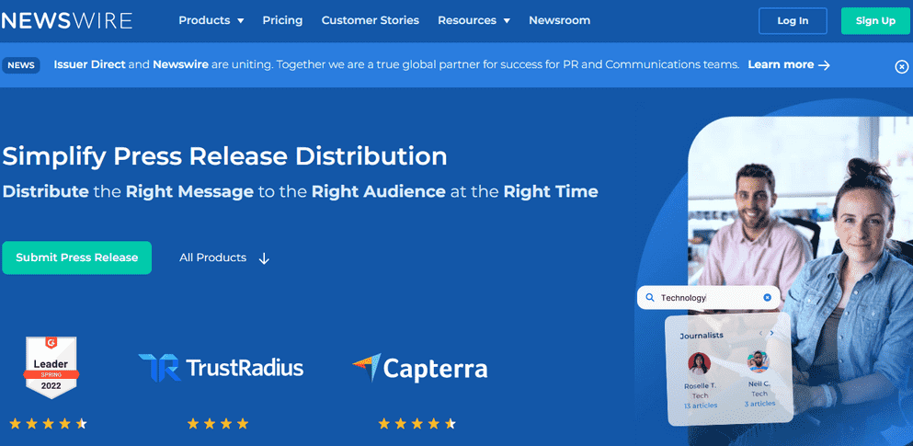Click the Capterra logo
This screenshot has width=913, height=446.
coord(420,368)
